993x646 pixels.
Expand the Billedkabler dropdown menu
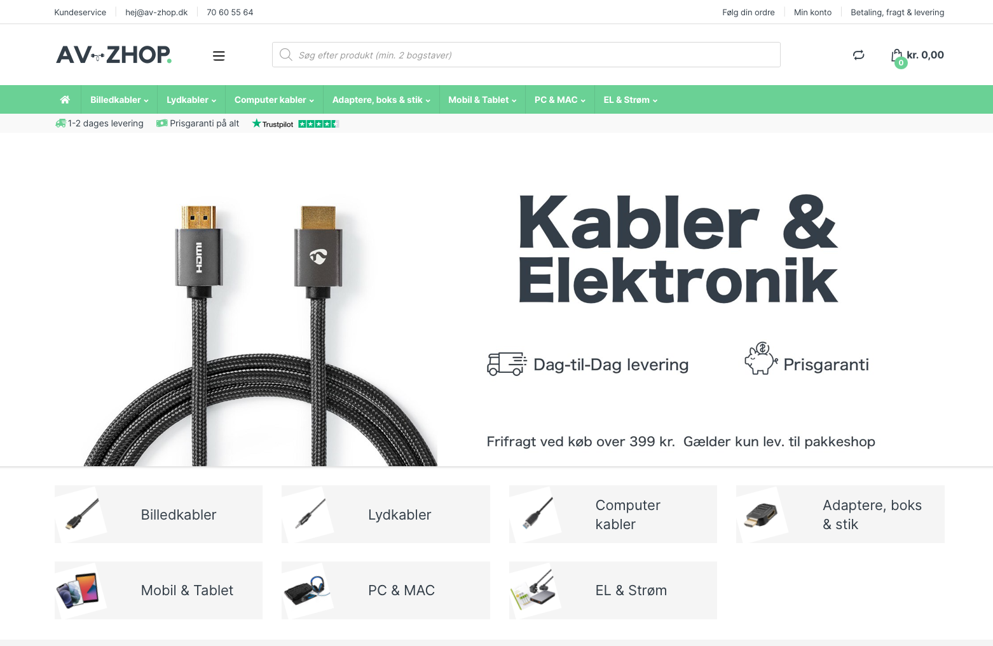(119, 100)
